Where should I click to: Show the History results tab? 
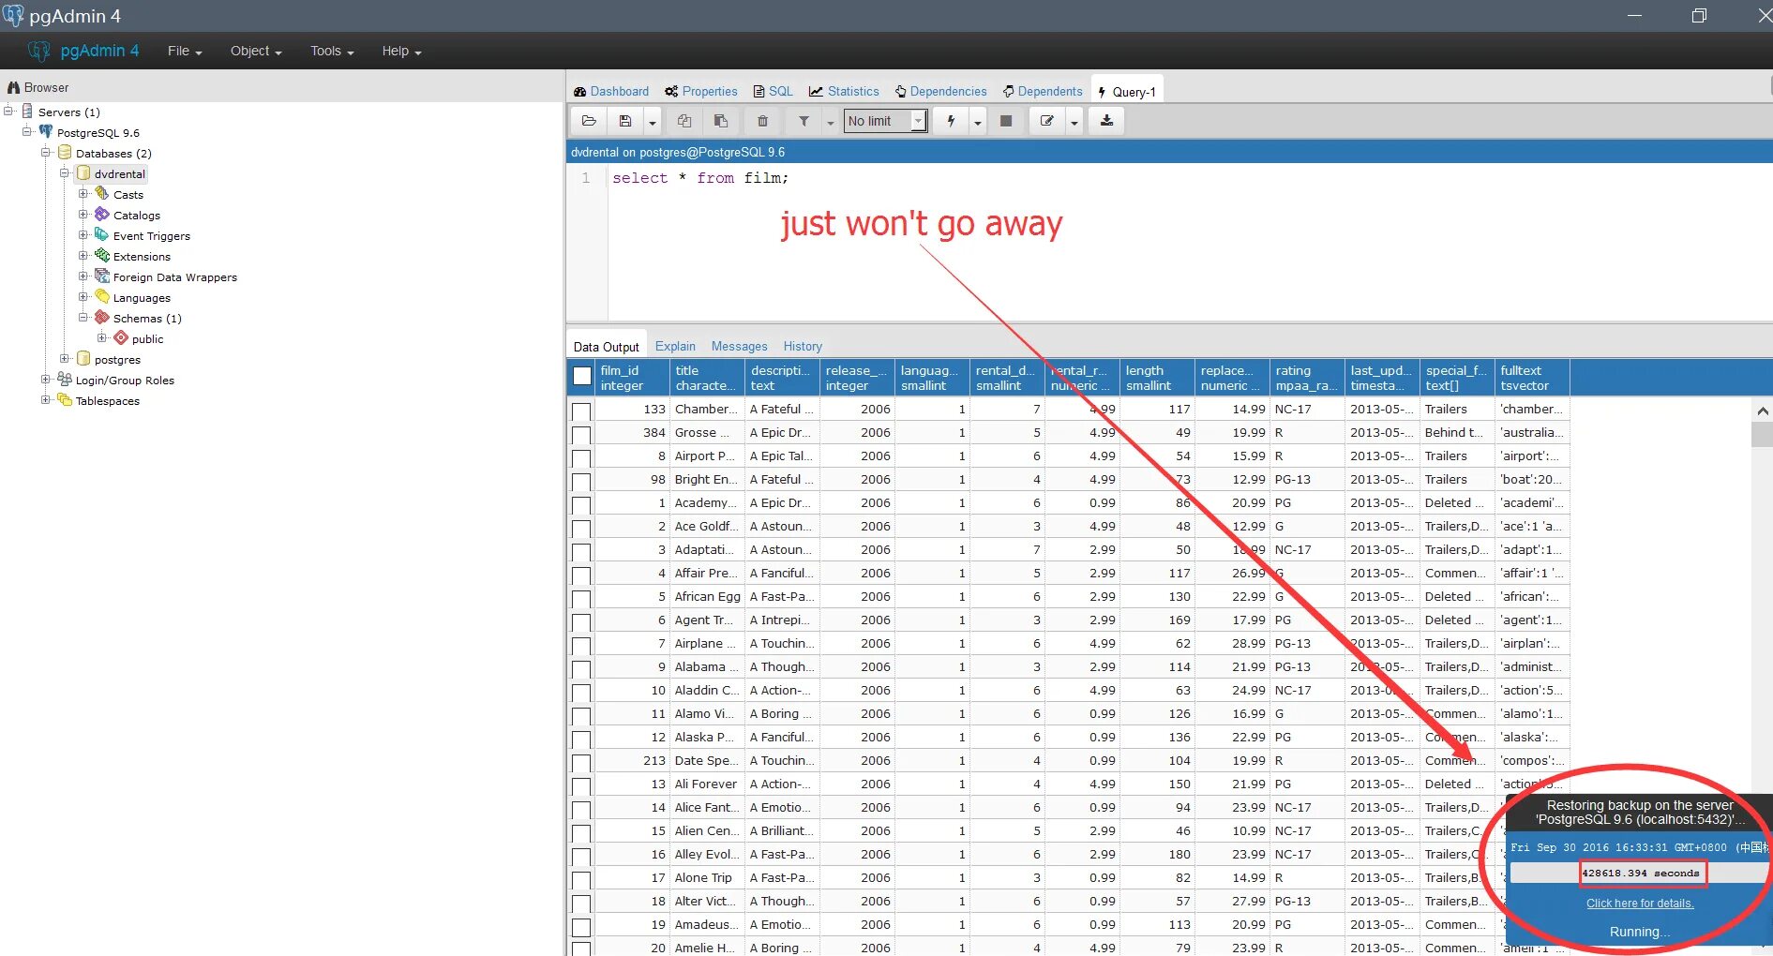(x=803, y=346)
